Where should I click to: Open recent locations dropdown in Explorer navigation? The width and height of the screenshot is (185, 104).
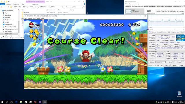tap(7, 7)
